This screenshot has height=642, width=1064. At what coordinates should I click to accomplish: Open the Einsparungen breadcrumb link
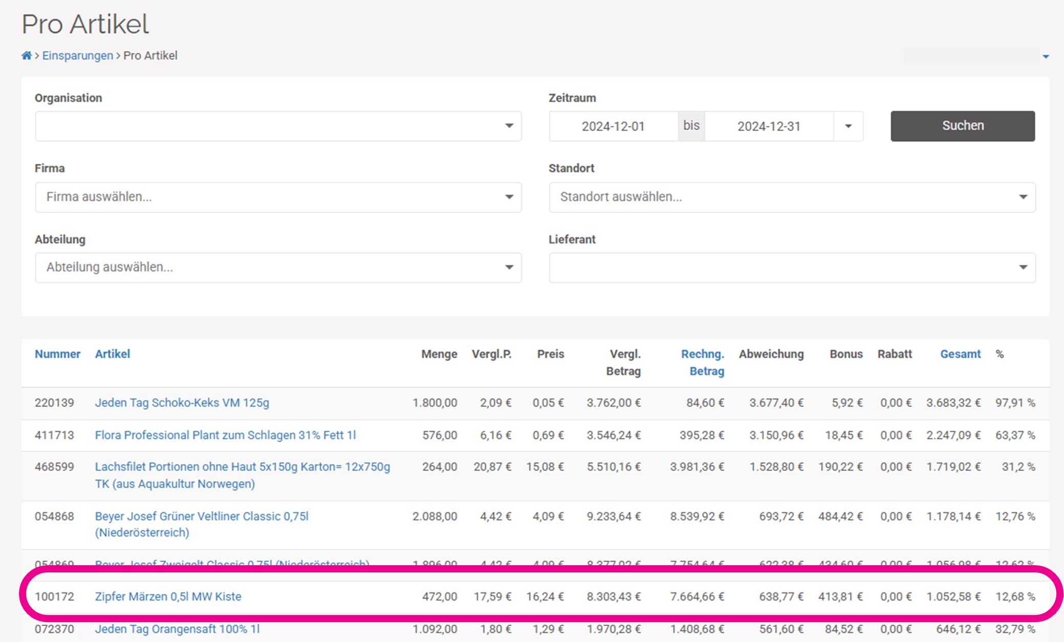[x=77, y=55]
